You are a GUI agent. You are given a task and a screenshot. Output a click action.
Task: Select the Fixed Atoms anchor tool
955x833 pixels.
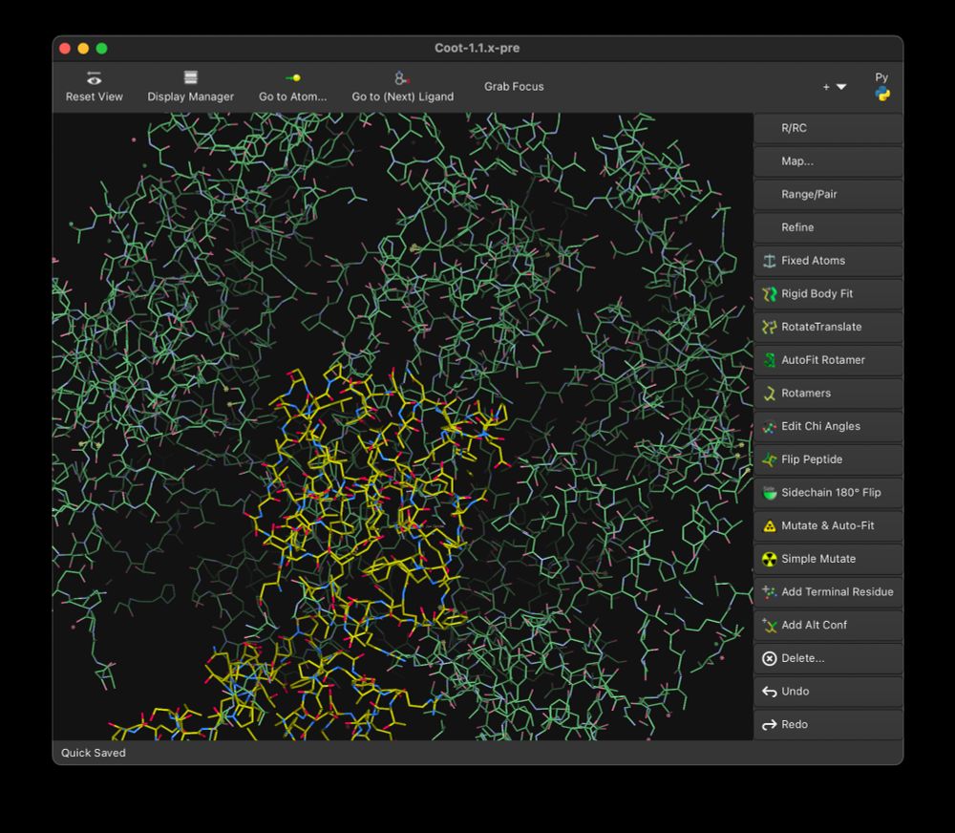(828, 260)
